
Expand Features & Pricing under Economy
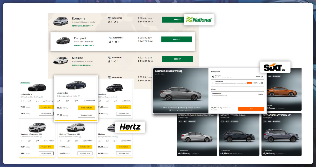(x=83, y=26)
